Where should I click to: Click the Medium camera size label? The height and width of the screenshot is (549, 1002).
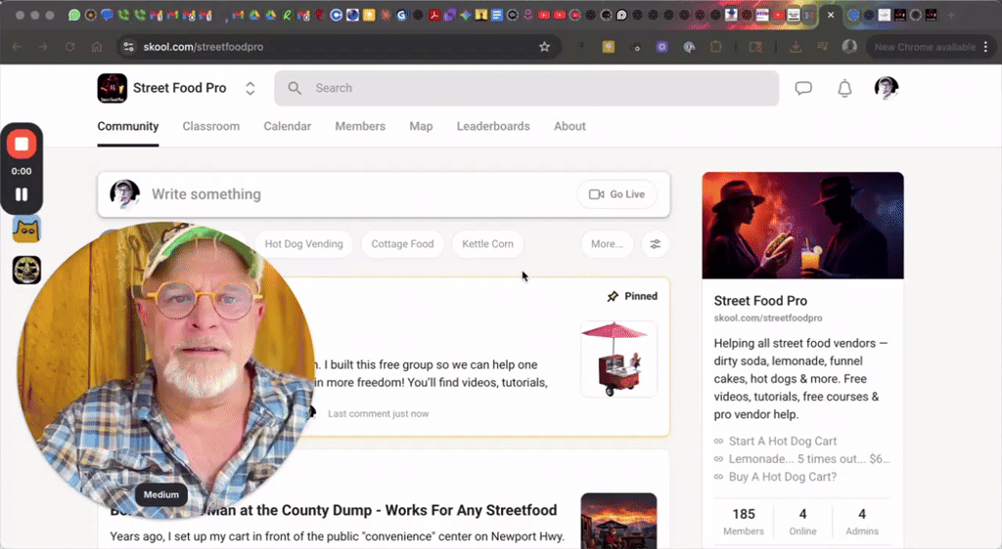click(x=161, y=495)
